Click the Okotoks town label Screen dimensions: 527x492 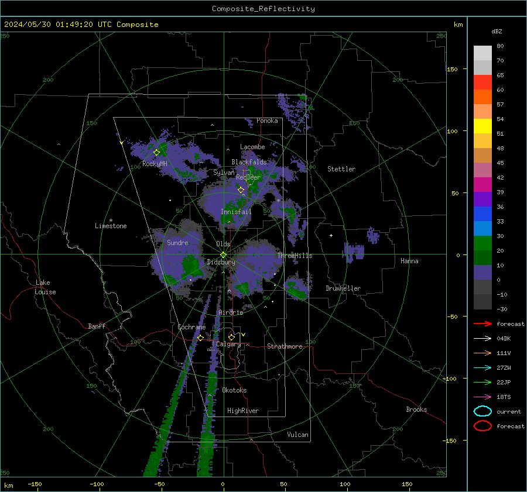coord(234,390)
